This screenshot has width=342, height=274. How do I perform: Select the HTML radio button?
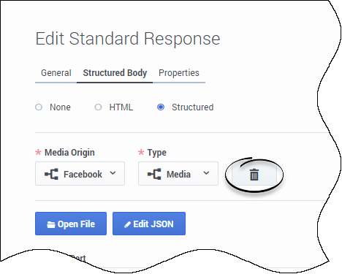point(98,107)
